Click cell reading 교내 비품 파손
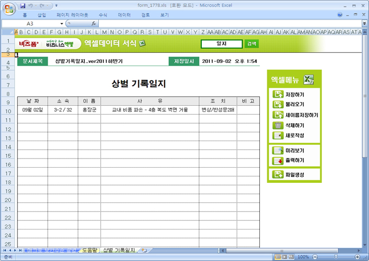The height and width of the screenshot is (261, 369). click(x=150, y=110)
